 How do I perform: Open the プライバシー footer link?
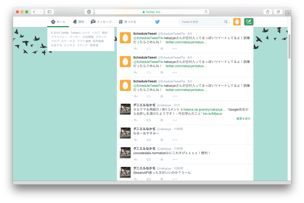59,37
